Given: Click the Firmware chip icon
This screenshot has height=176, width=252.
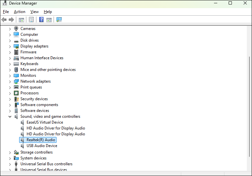Looking at the screenshot, I should (x=16, y=52).
